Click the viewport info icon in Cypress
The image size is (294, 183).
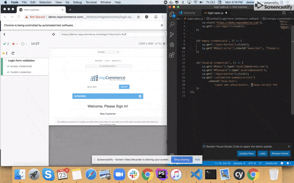tap(164, 44)
